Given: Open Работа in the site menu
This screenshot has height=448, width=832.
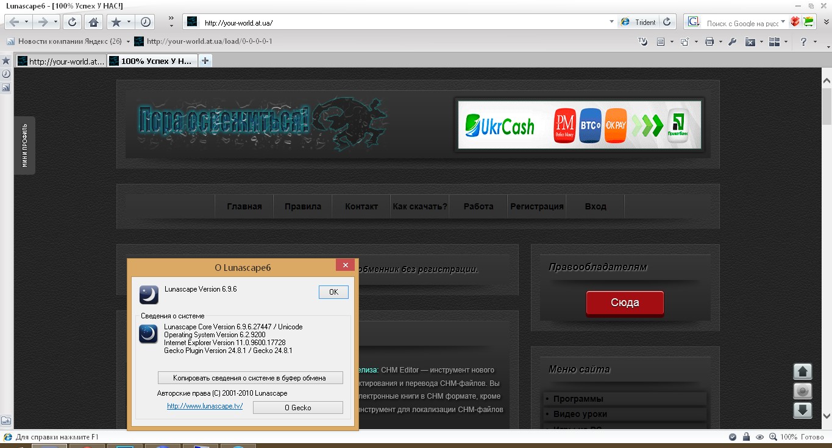Looking at the screenshot, I should tap(478, 206).
